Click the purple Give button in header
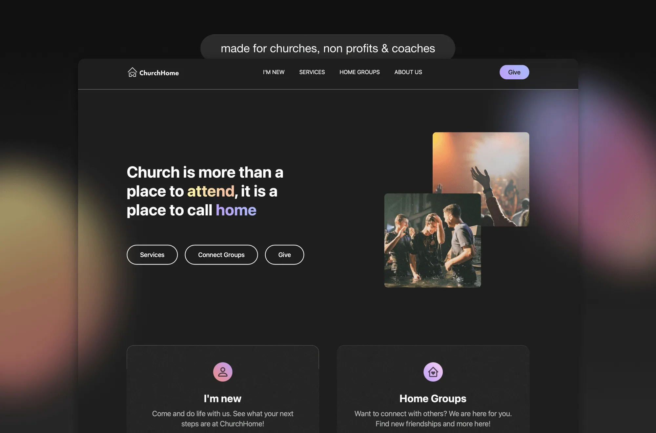Screen dimensions: 656x433 (514, 72)
